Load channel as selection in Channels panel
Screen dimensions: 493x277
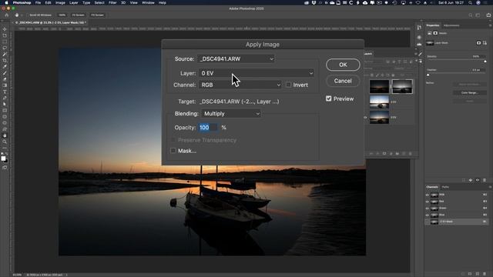click(463, 274)
